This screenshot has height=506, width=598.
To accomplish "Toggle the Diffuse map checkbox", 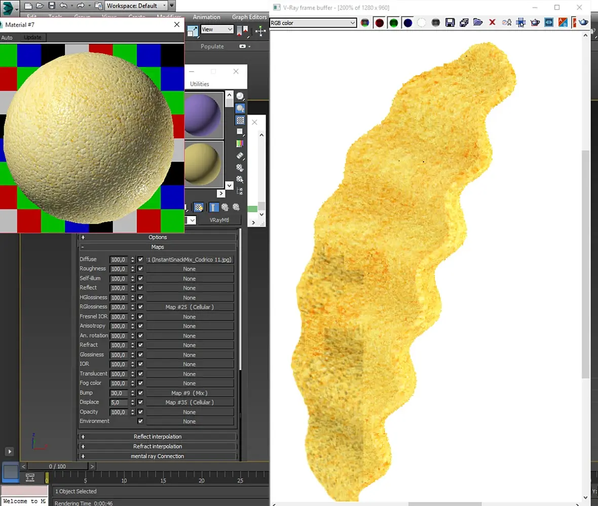I will coord(140,260).
